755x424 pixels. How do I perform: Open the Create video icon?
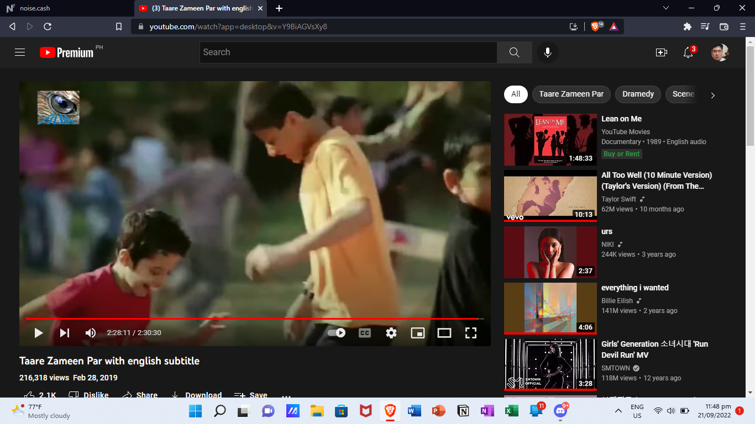point(661,52)
